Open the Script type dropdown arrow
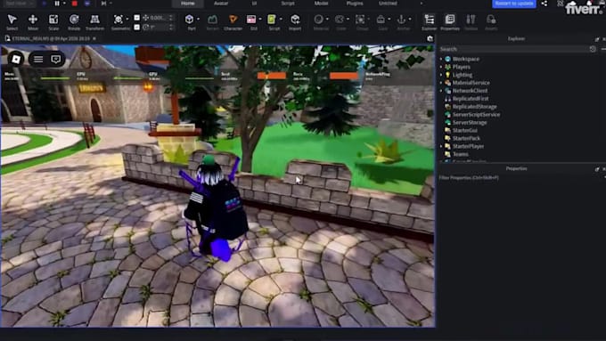The image size is (606, 341). tap(281, 19)
